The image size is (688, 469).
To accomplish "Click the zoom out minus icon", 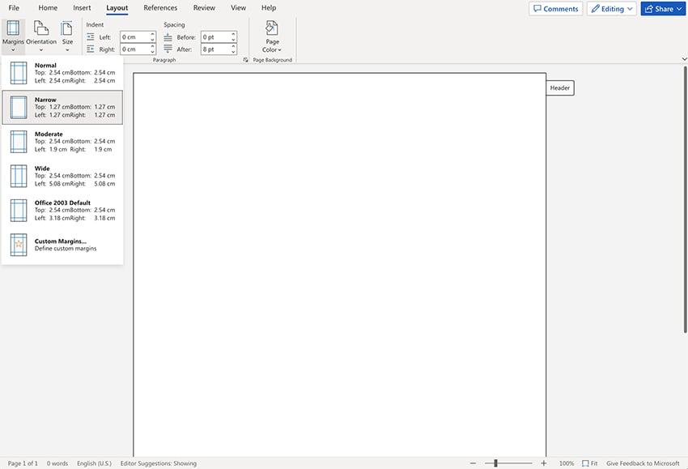I will coord(473,463).
